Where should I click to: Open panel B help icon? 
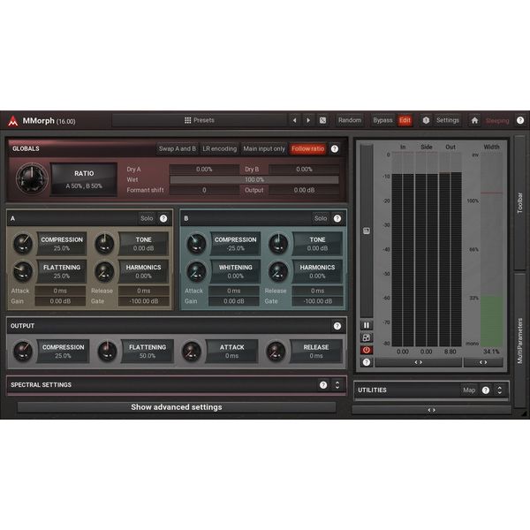tap(337, 218)
